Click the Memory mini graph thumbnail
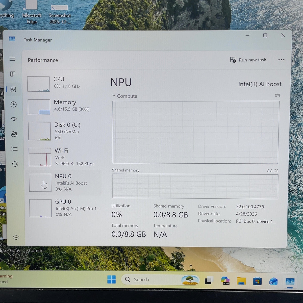The width and height of the screenshot is (303, 303). 39,107
